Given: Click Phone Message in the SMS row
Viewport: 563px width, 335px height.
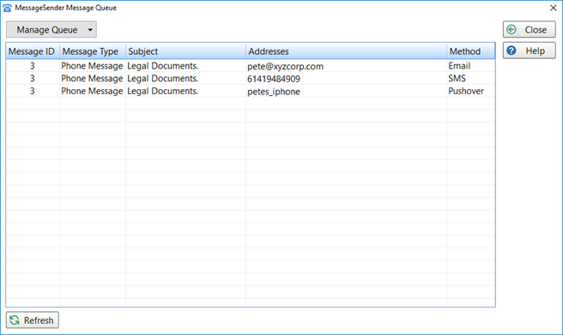Looking at the screenshot, I should [92, 79].
